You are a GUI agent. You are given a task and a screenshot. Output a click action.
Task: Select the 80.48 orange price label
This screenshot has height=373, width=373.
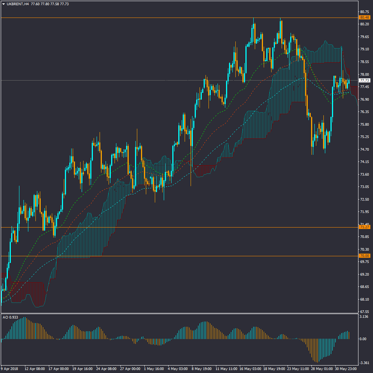pyautogui.click(x=364, y=18)
